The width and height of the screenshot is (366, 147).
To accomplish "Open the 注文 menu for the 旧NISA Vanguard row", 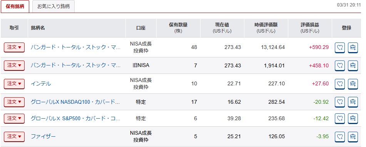I will 14,66.
